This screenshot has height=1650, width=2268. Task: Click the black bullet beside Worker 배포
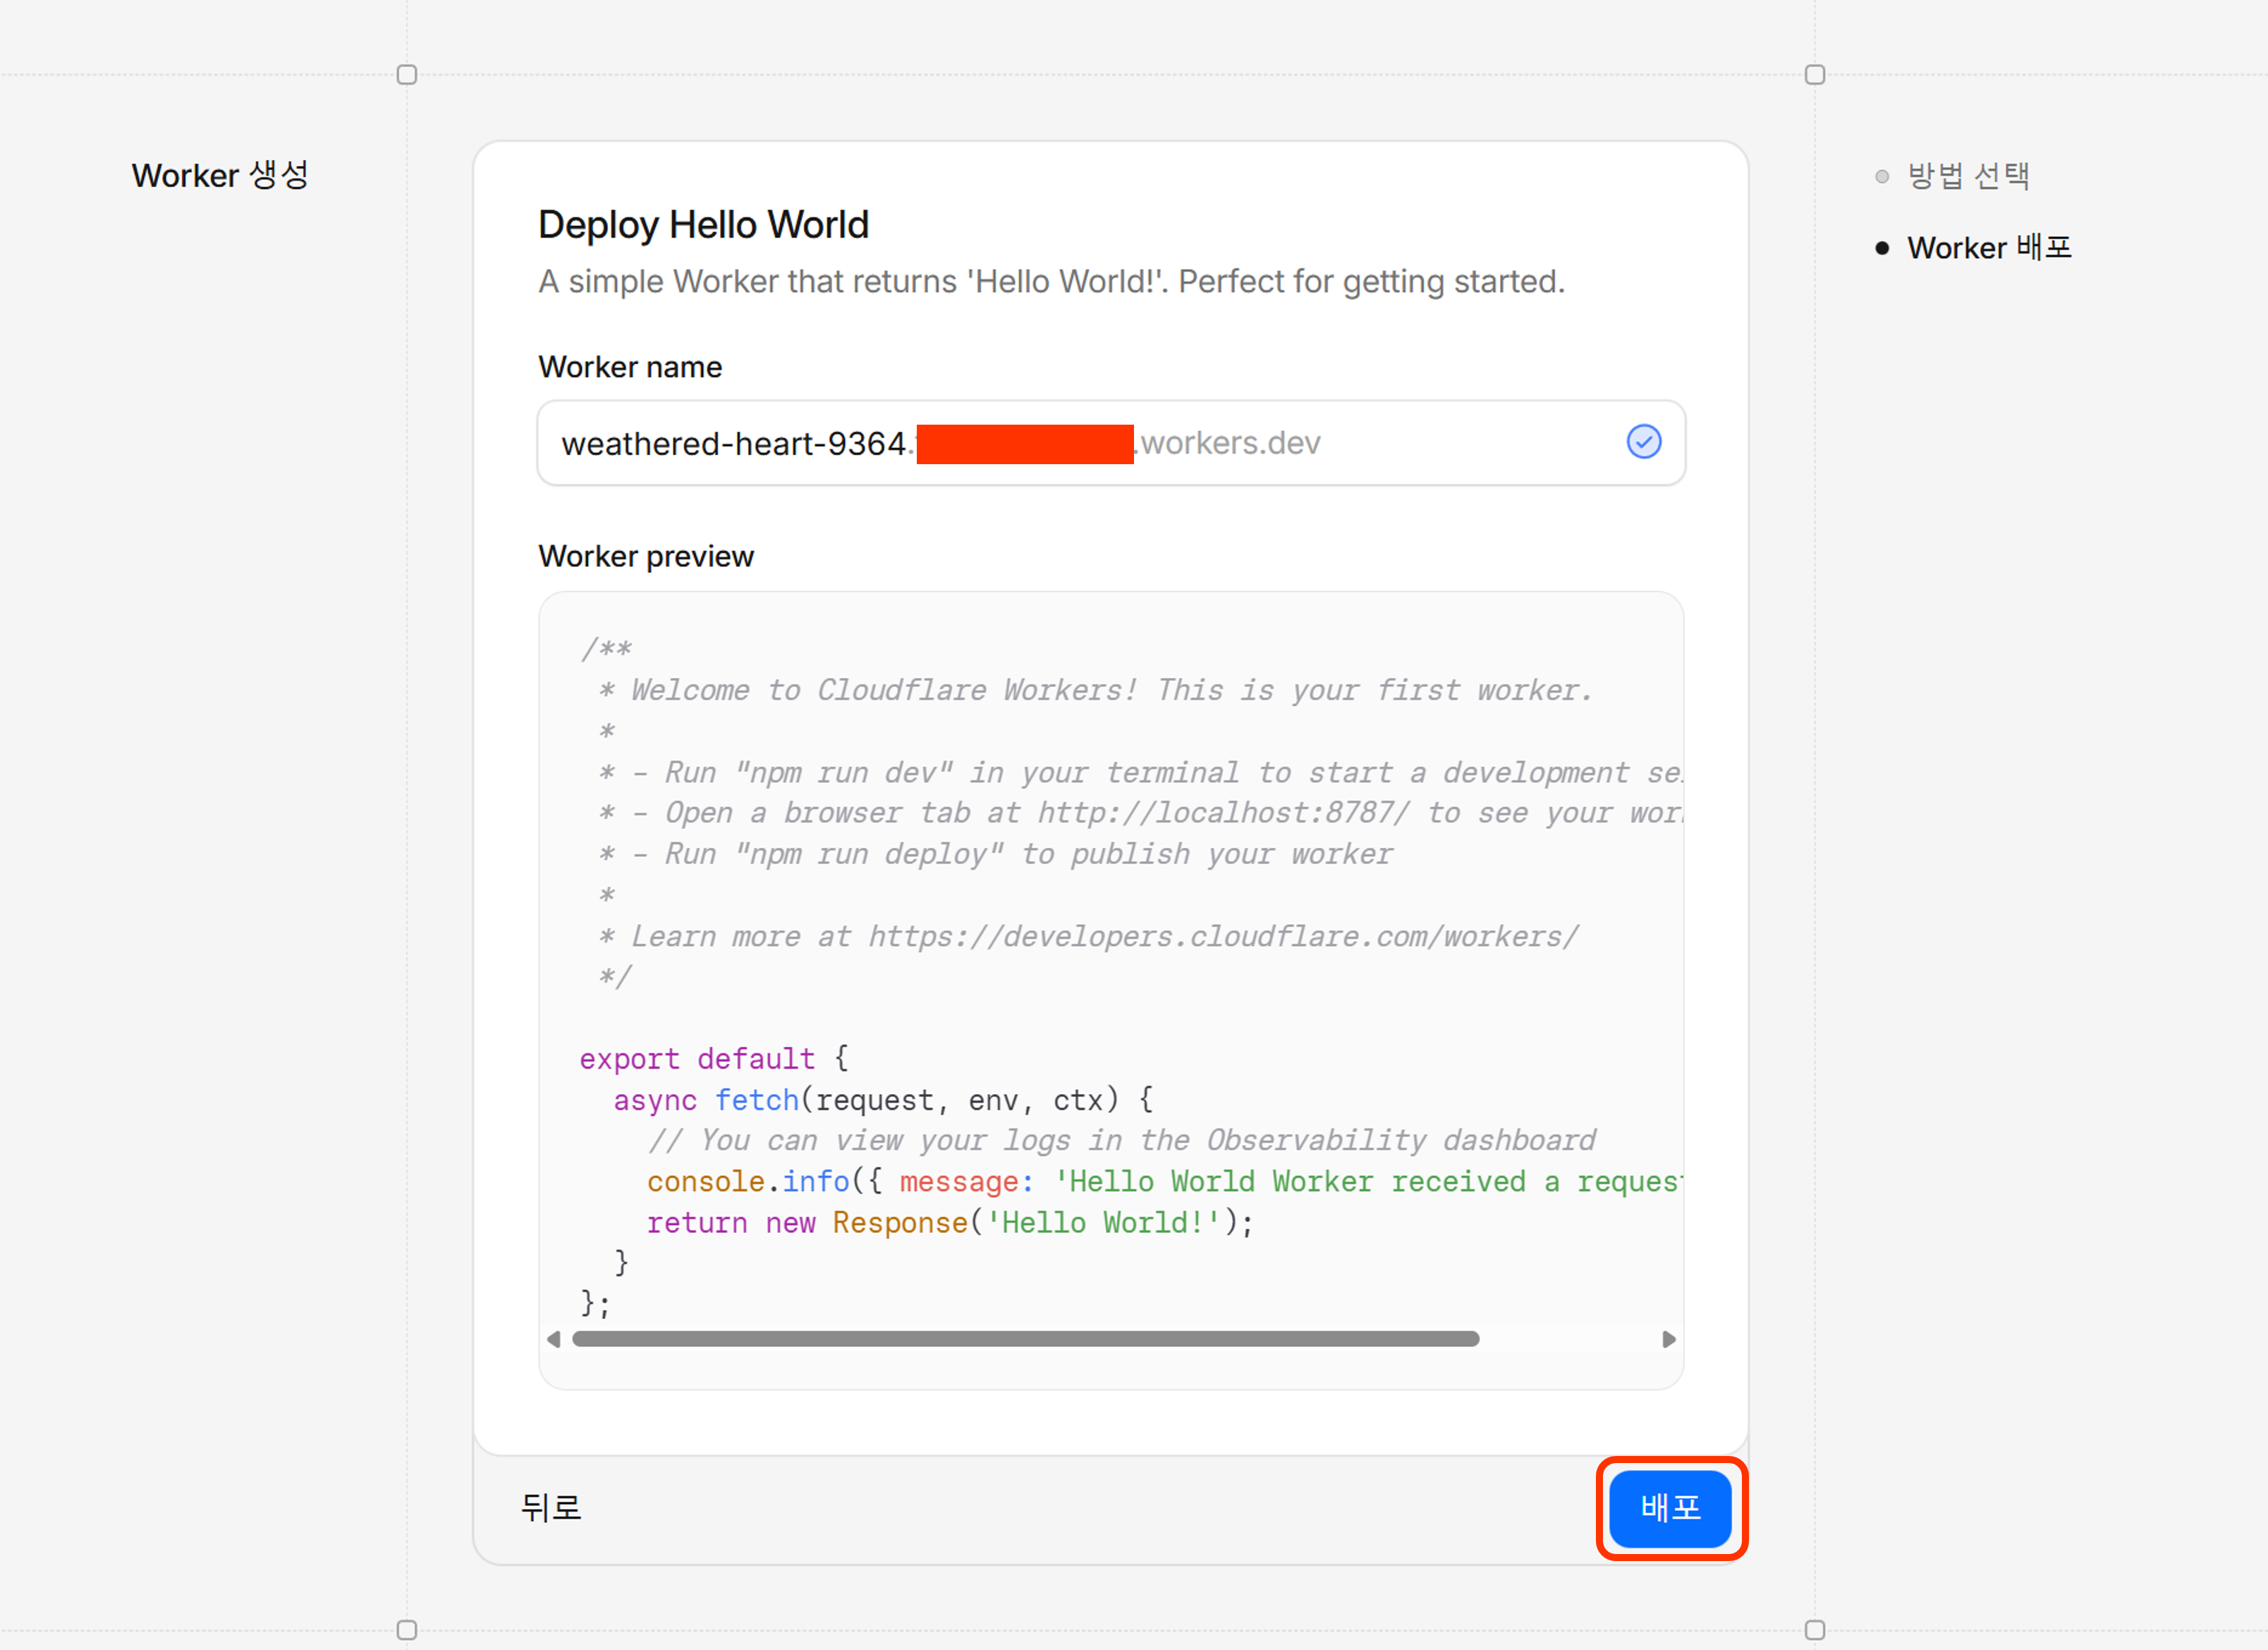pyautogui.click(x=1882, y=248)
